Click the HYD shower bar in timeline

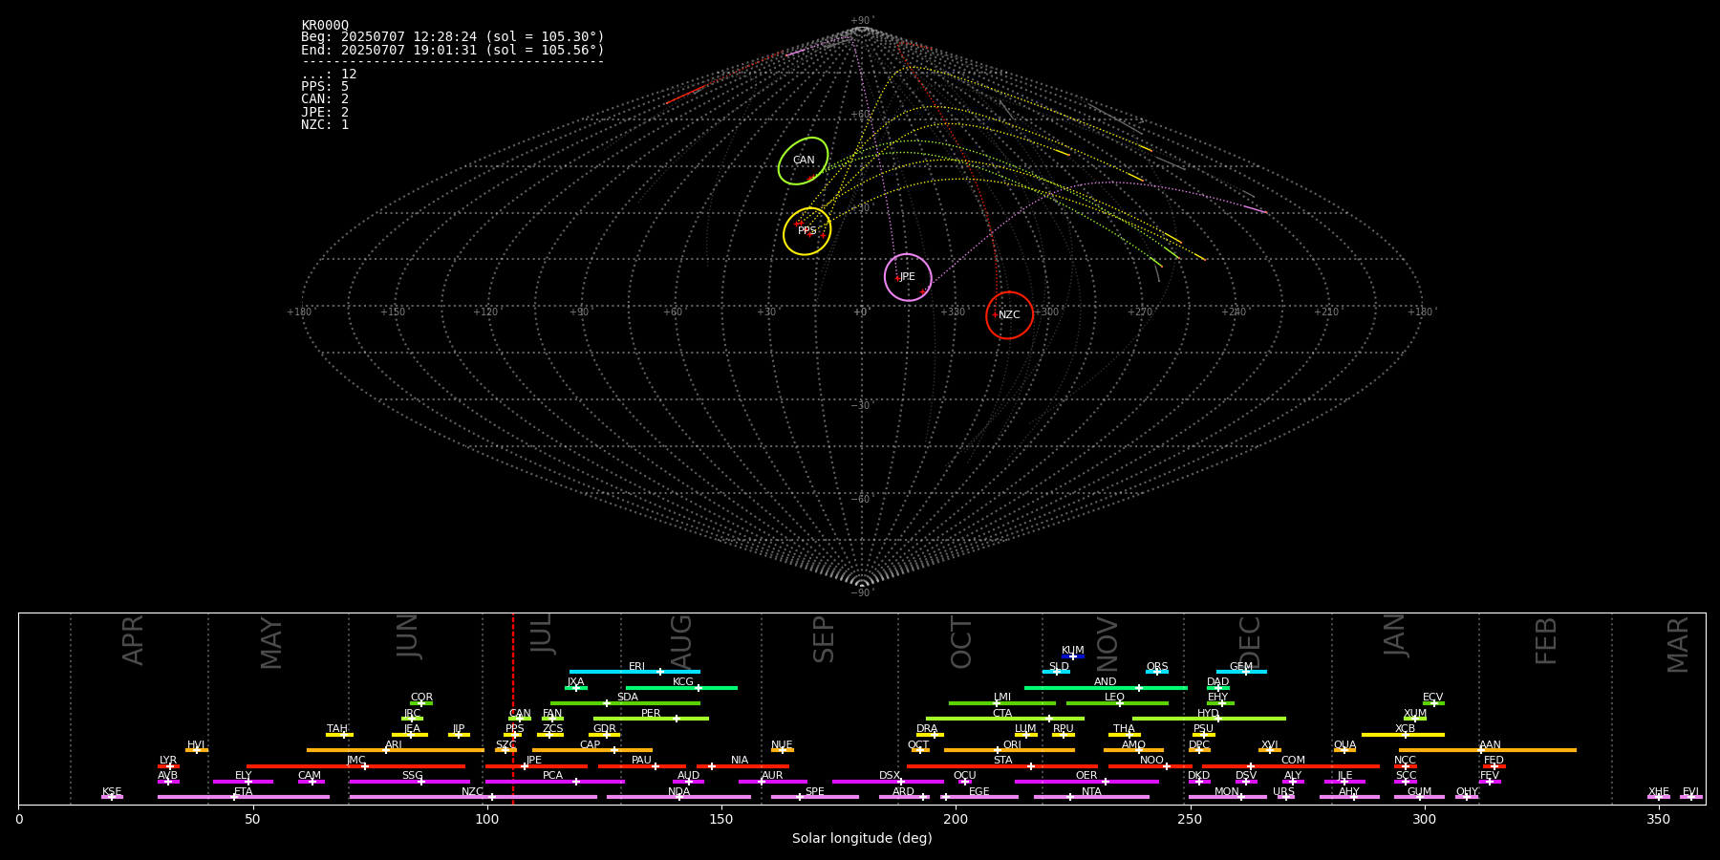(x=1209, y=719)
